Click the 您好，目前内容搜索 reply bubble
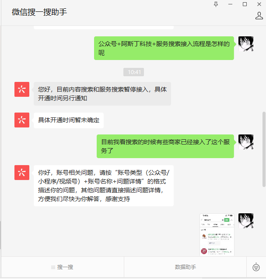Screen dimensions: 266x279 point(102,94)
